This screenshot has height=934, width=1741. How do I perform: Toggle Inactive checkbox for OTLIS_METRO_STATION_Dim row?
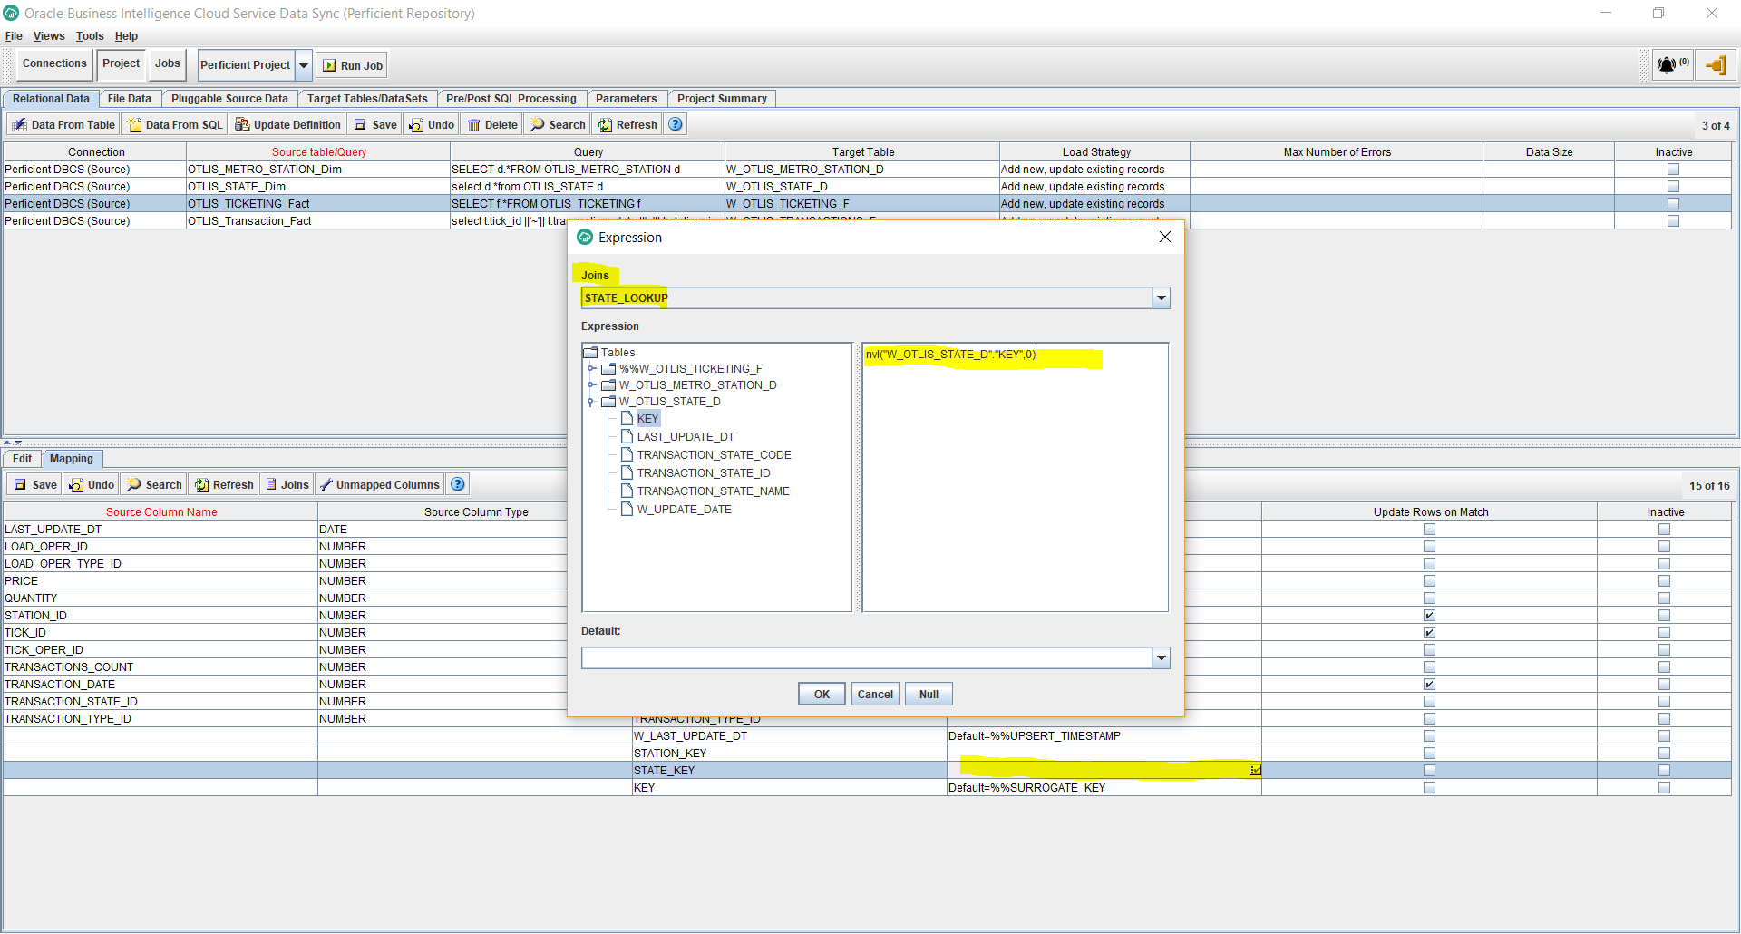[x=1674, y=170]
